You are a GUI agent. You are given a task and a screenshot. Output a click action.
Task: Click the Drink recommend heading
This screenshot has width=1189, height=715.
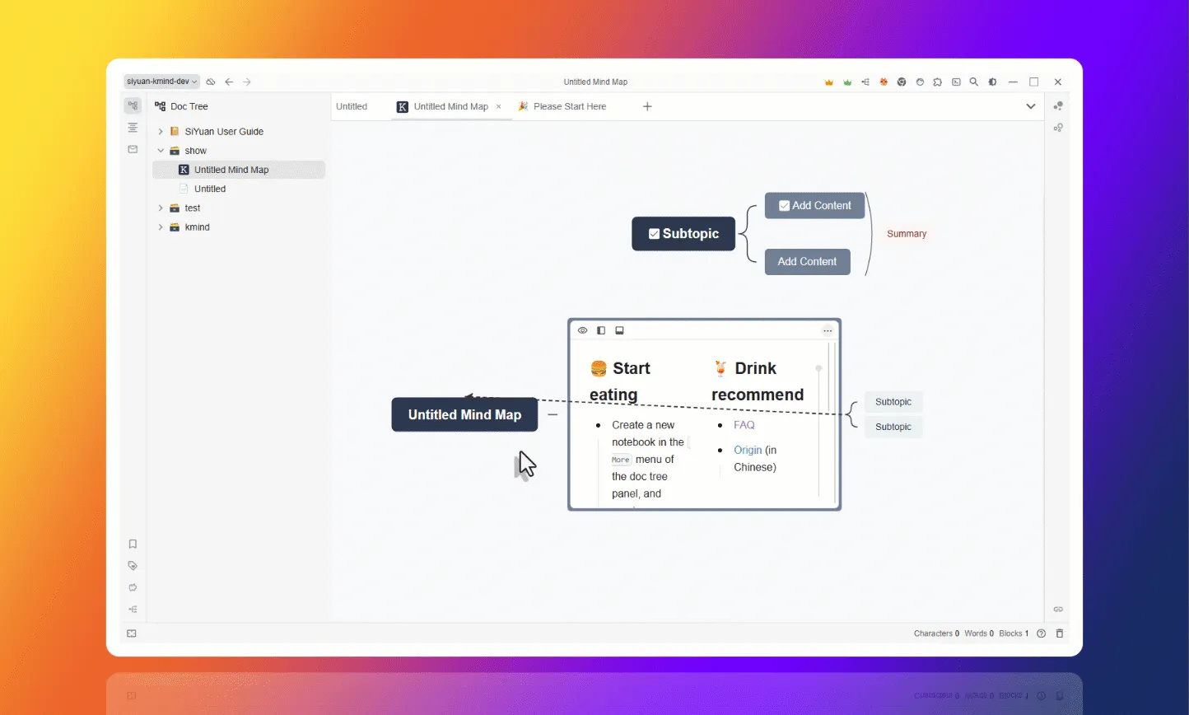pos(758,381)
